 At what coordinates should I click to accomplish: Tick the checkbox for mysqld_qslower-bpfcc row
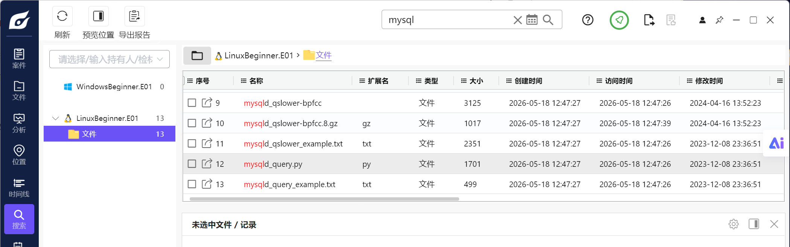[x=192, y=103]
